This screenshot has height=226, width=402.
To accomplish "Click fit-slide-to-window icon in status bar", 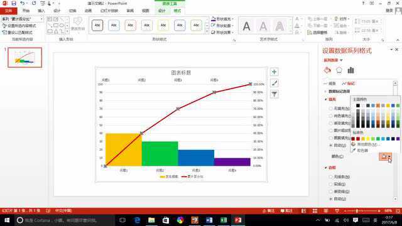I will [x=398, y=211].
